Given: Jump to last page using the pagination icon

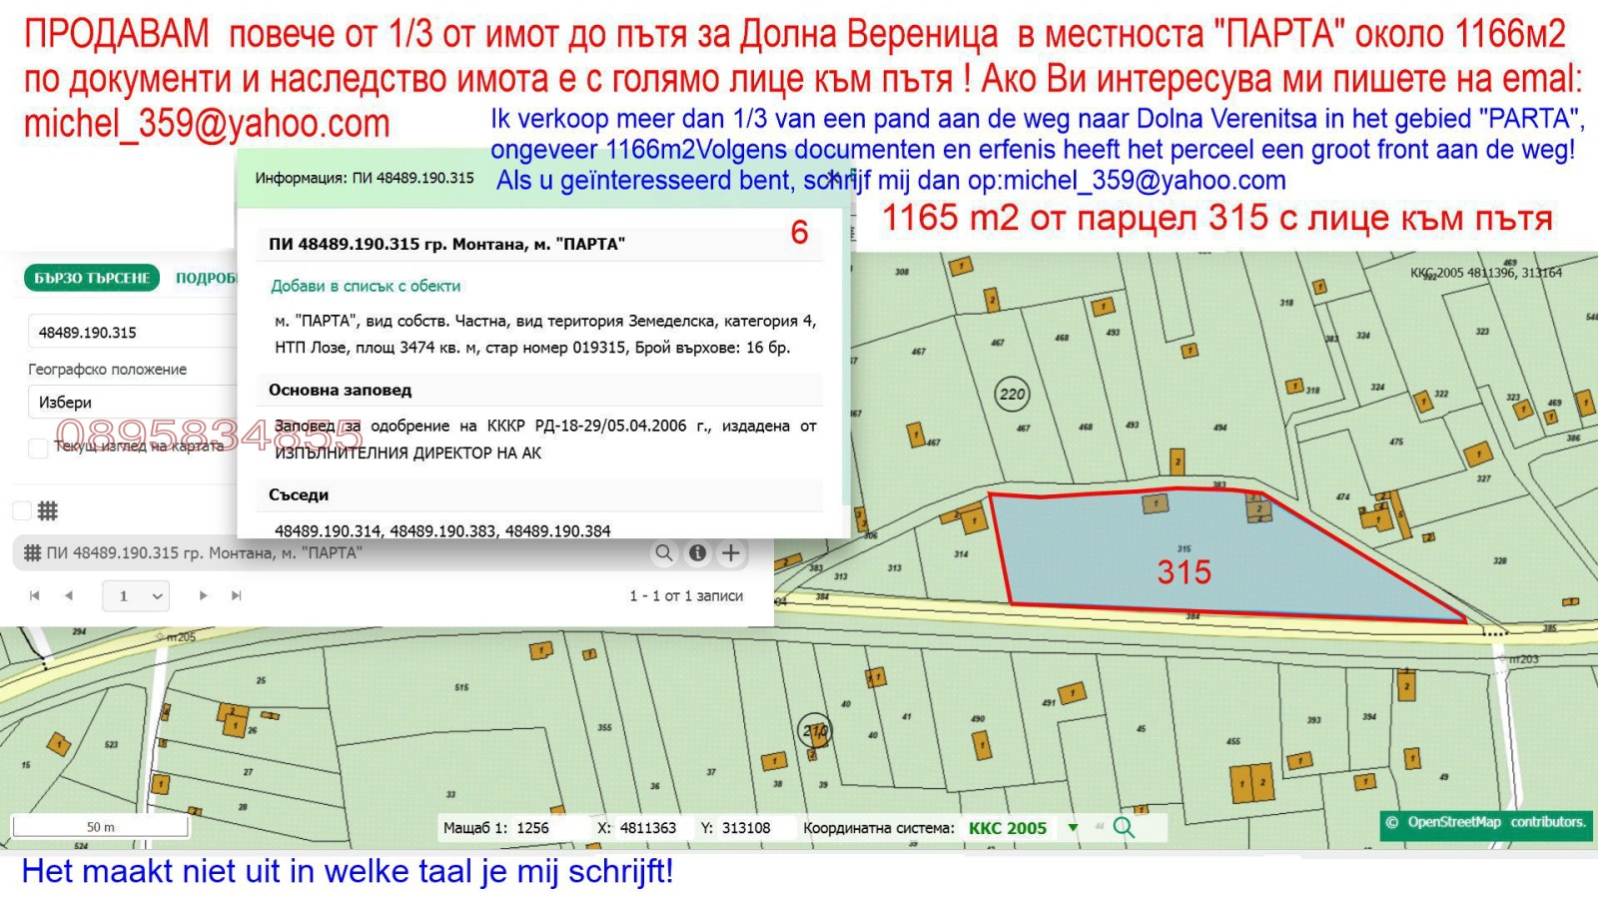Looking at the screenshot, I should pos(236,595).
